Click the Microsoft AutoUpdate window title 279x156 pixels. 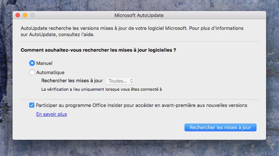[x=139, y=15]
